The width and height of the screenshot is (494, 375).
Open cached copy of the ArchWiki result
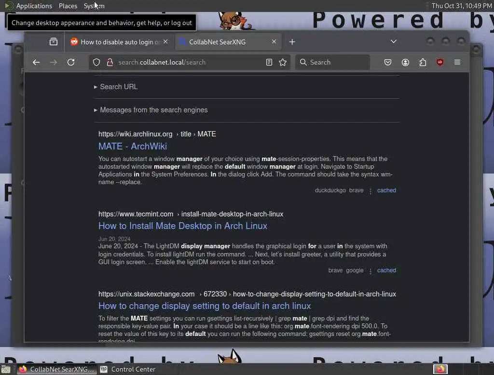pos(386,190)
